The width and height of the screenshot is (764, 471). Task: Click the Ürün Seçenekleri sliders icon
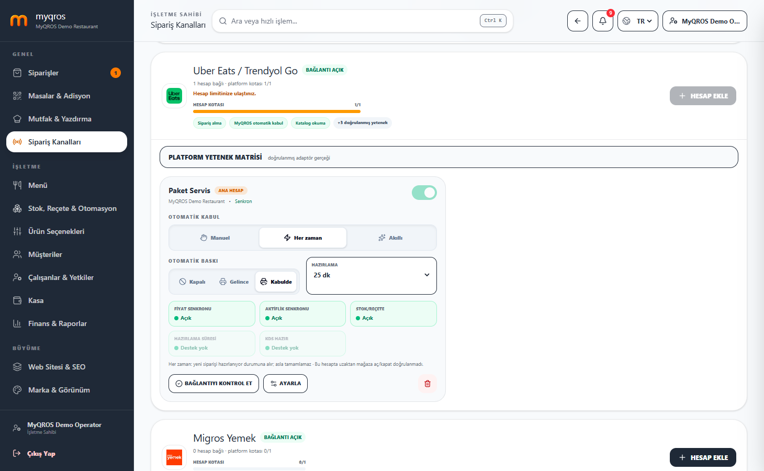[x=17, y=231]
